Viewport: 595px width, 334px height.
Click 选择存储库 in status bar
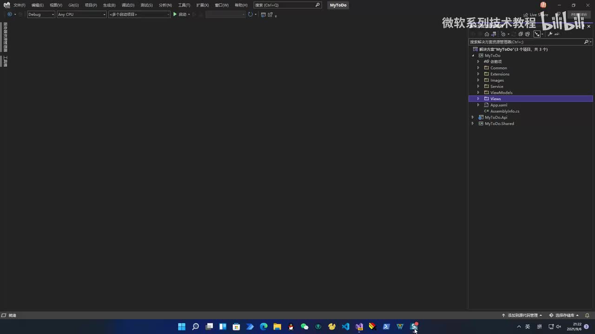pyautogui.click(x=564, y=315)
